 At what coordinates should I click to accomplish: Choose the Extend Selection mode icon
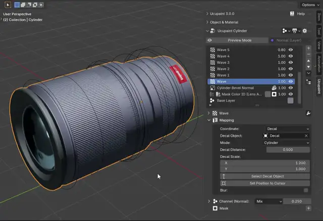(x=23, y=5)
